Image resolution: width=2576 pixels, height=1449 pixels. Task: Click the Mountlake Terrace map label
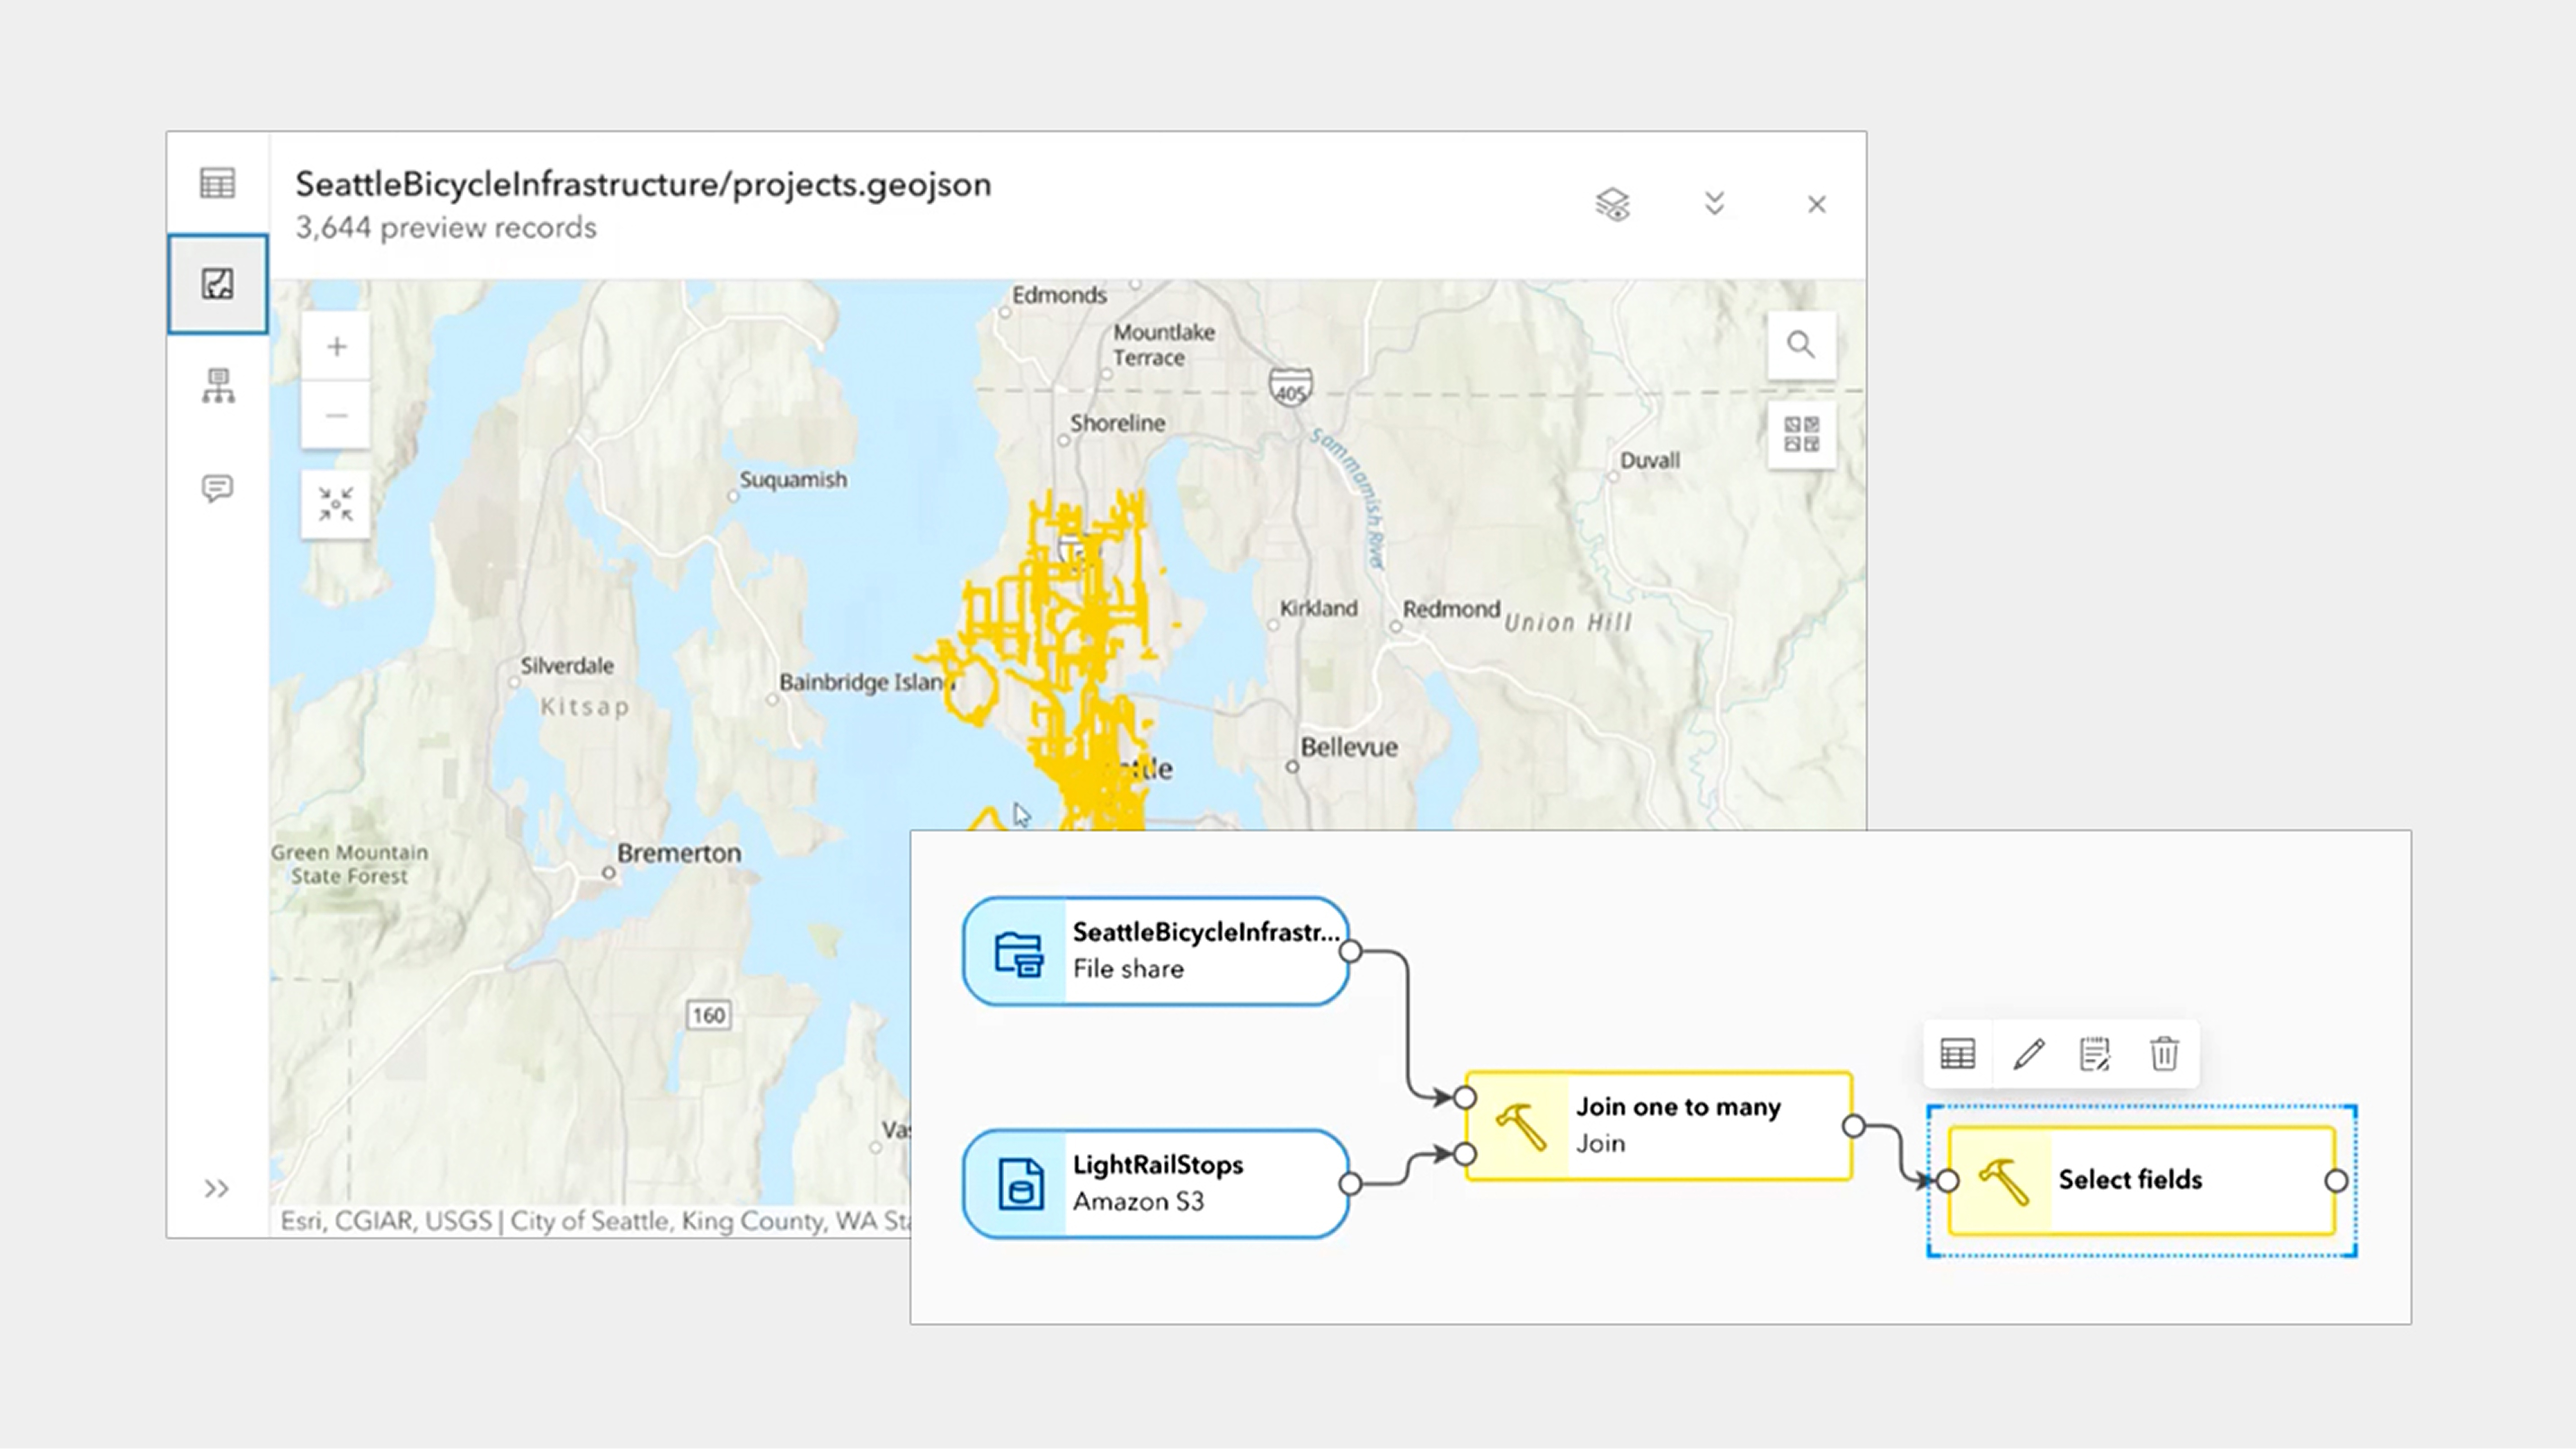pos(1164,345)
